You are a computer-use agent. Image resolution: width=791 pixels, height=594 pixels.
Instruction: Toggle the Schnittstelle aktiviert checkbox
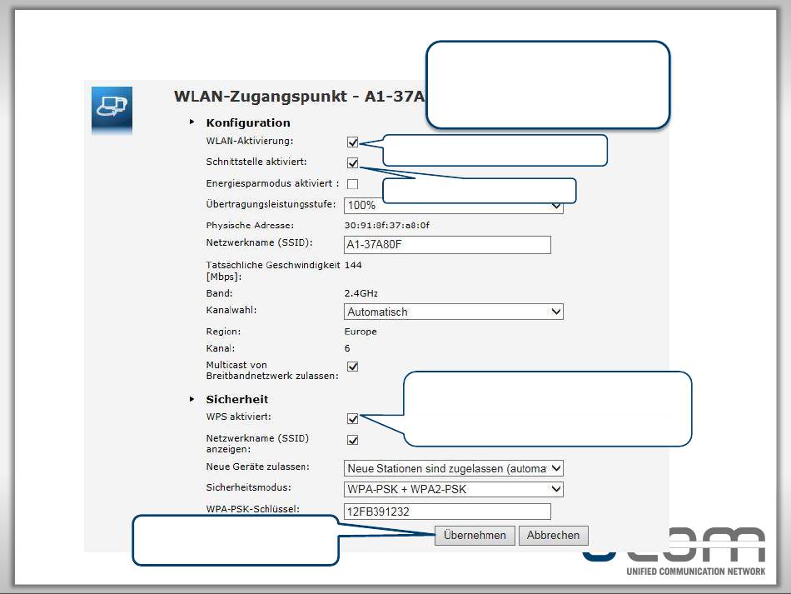click(353, 163)
